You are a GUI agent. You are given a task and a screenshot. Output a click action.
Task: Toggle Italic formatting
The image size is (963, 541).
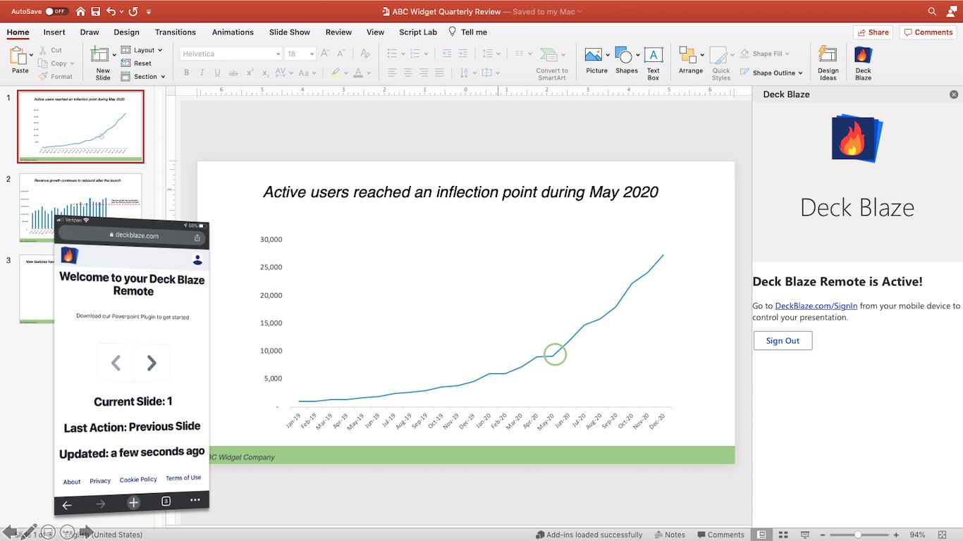[x=202, y=73]
